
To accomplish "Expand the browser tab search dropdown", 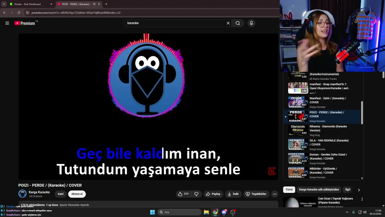I will click(x=4, y=4).
